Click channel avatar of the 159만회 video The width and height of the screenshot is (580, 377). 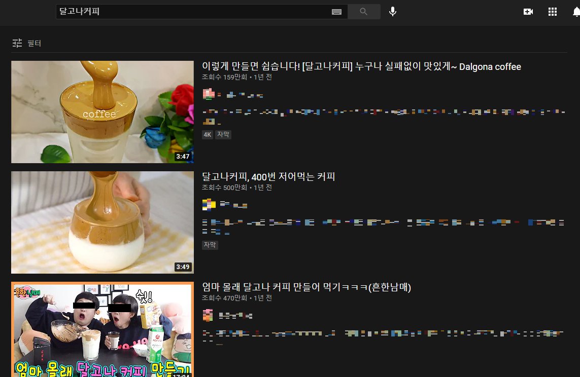point(209,94)
